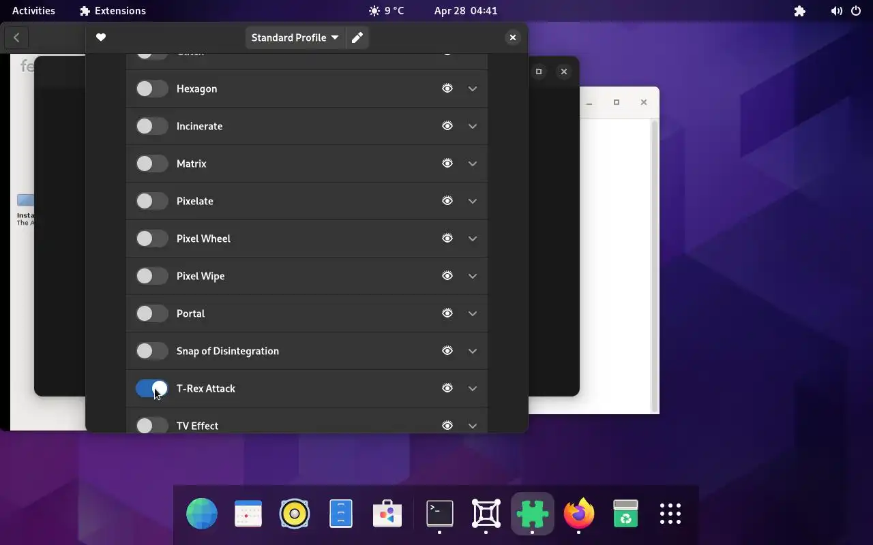Open the globe web browser from the dock
The image size is (873, 545).
202,514
